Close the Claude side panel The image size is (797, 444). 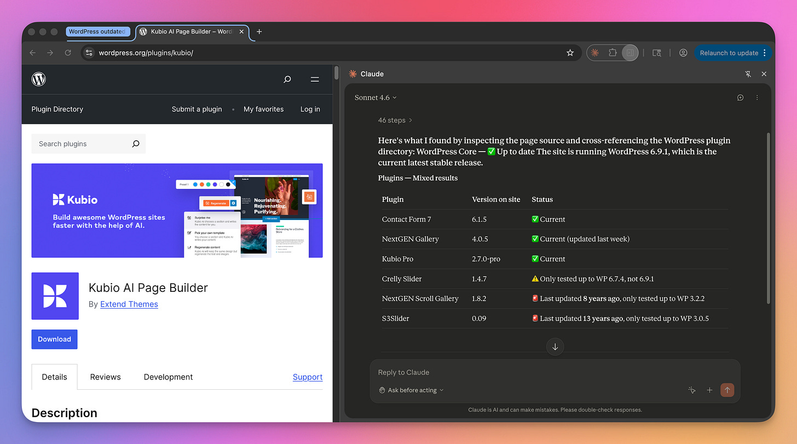(x=764, y=74)
